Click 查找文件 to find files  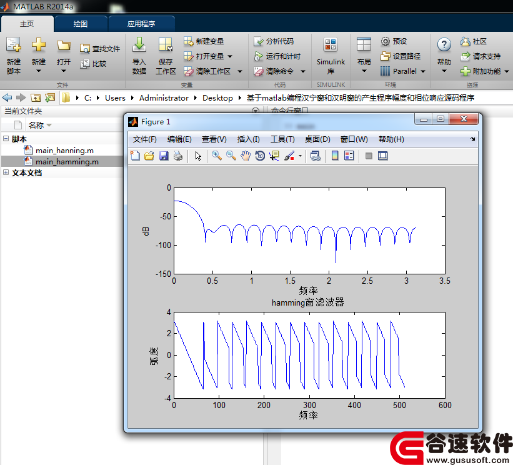coord(100,49)
